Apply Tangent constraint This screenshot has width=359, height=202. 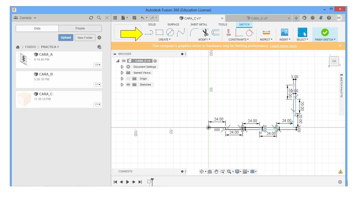(250, 33)
